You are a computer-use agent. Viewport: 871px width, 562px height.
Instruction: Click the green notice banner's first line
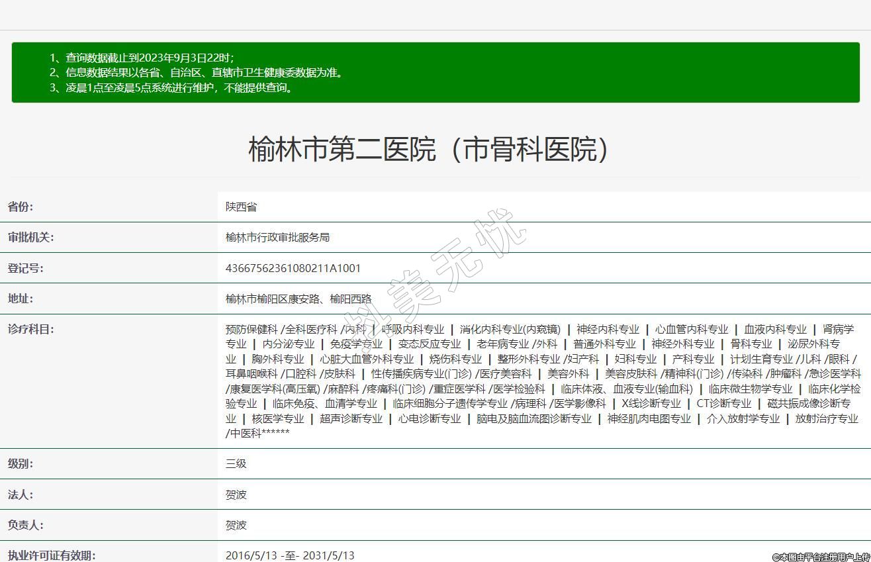click(x=142, y=58)
